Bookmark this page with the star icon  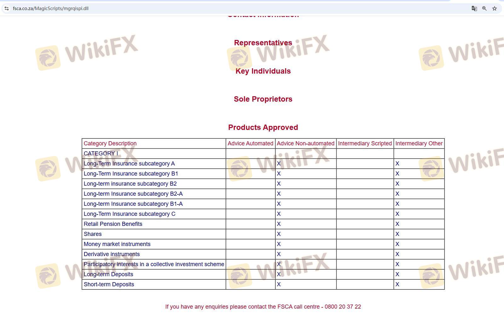[x=495, y=8]
